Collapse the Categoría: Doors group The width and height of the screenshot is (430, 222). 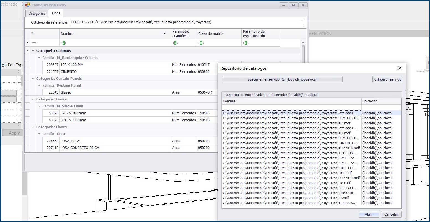[x=33, y=99]
